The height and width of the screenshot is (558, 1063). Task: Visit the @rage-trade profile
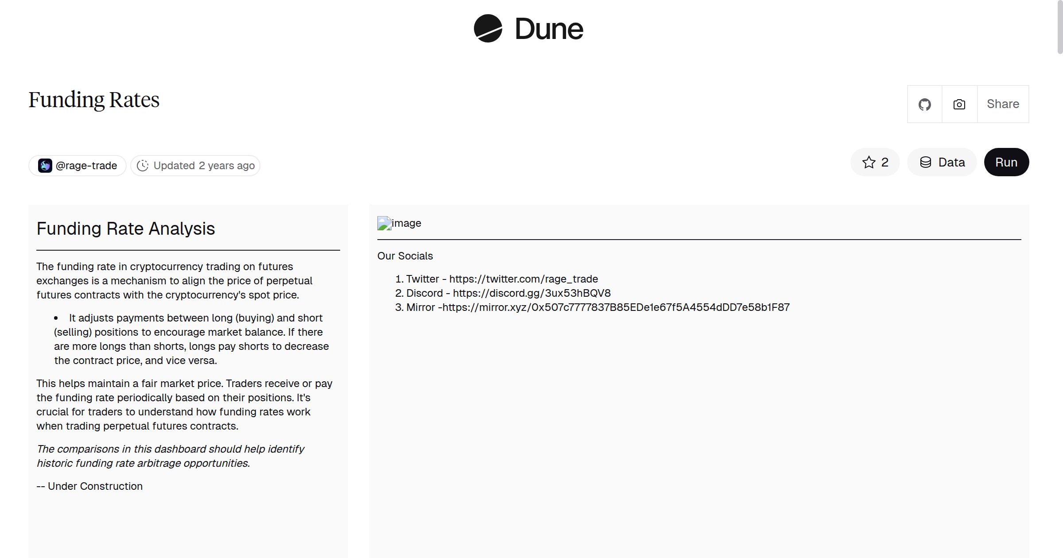86,165
